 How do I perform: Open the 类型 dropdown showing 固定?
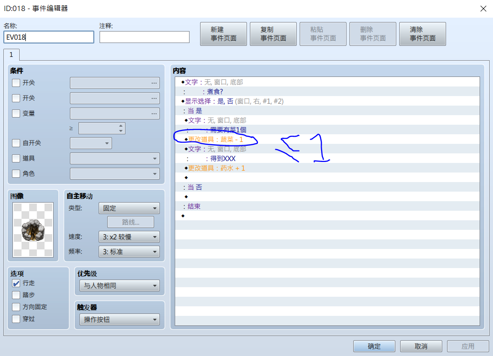pos(129,208)
